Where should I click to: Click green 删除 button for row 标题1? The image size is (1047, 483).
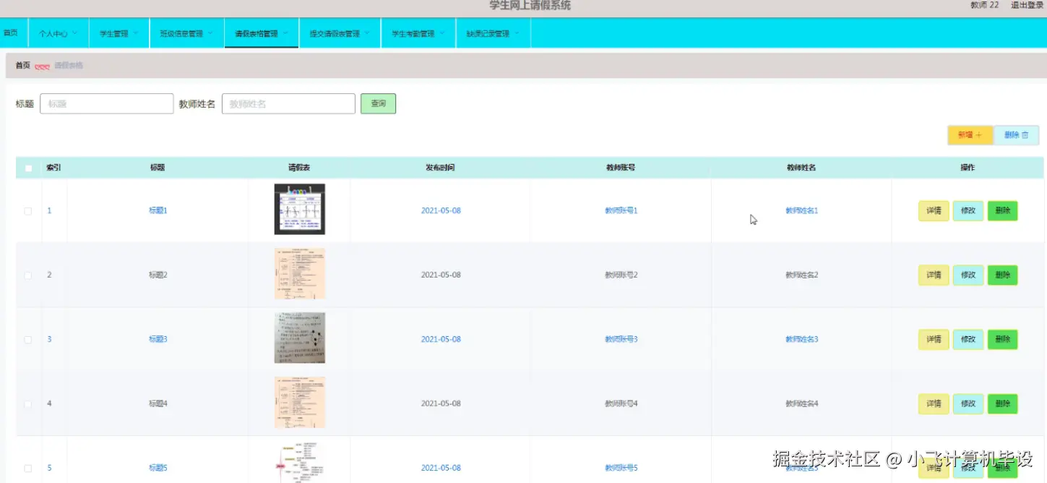click(1003, 211)
